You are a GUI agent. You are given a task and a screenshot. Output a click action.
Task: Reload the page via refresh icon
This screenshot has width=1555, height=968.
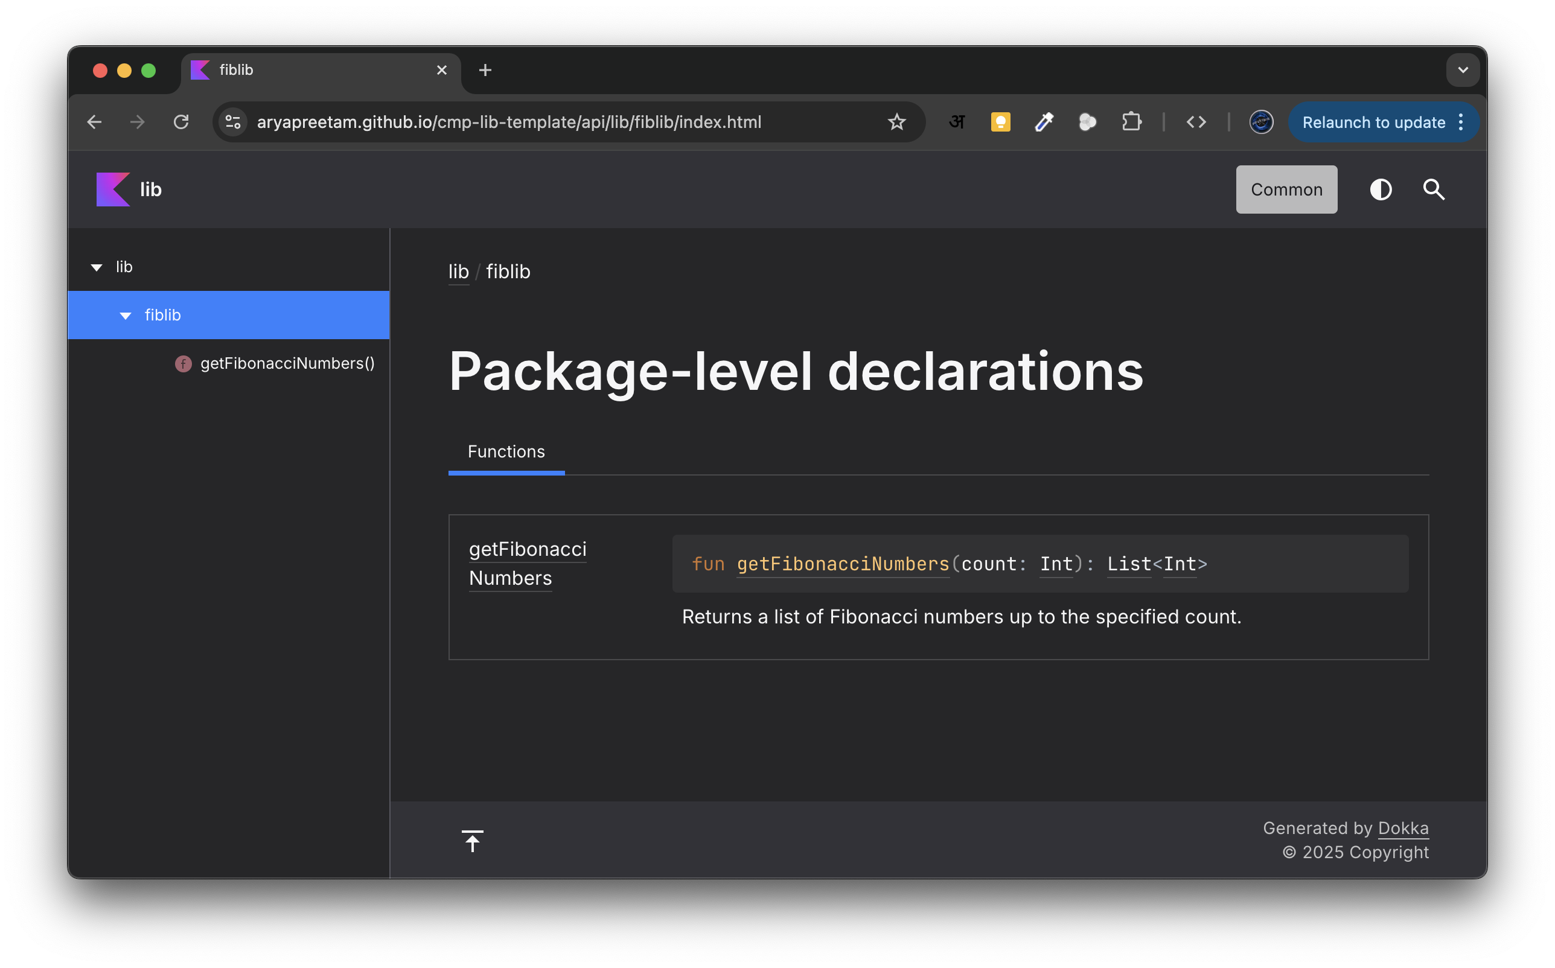181,122
